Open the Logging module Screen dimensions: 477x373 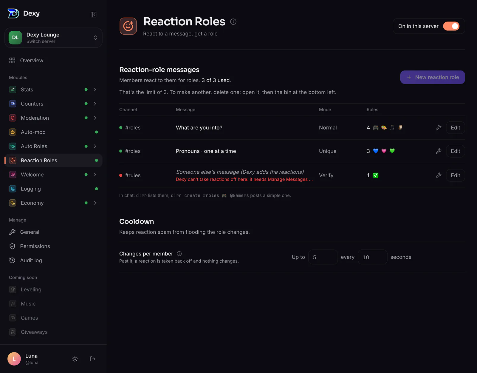point(54,189)
